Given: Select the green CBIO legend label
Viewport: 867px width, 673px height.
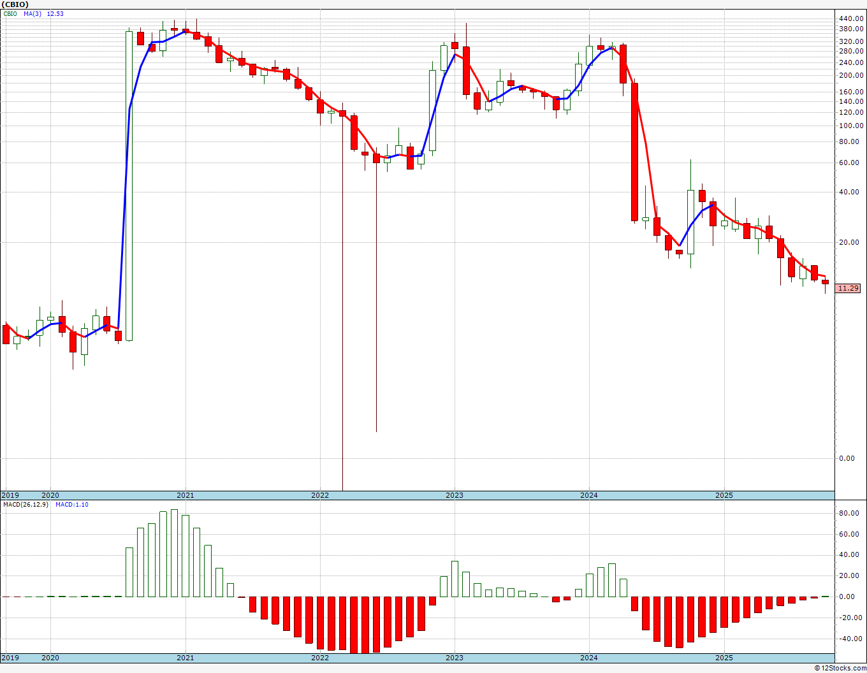Looking at the screenshot, I should [x=10, y=13].
